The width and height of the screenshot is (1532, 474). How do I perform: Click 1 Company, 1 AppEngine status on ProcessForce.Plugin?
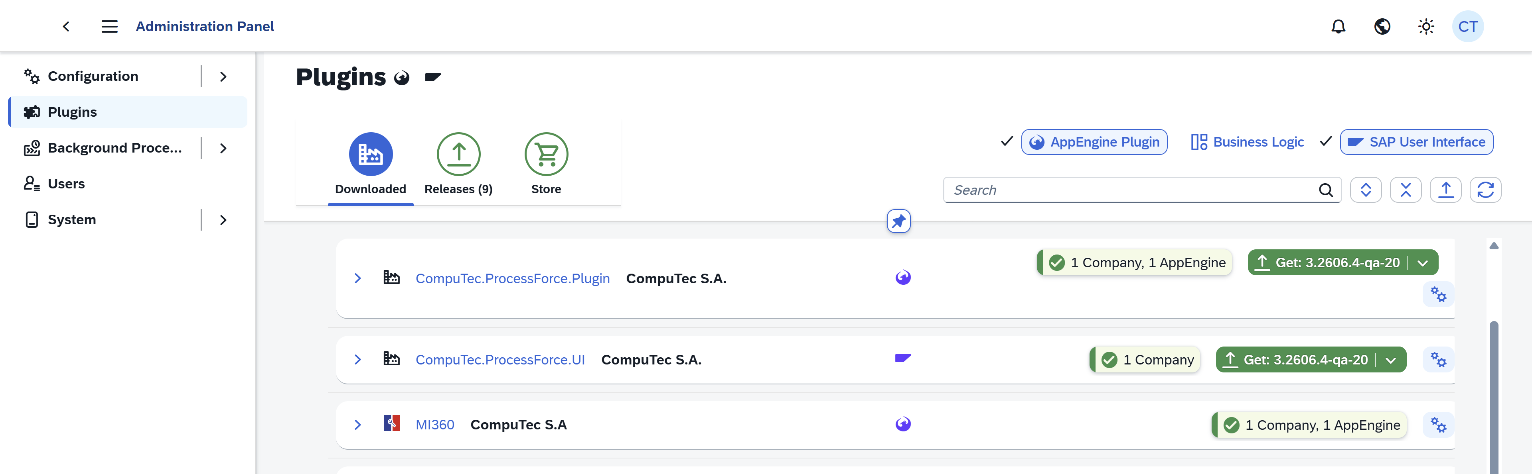(1135, 262)
